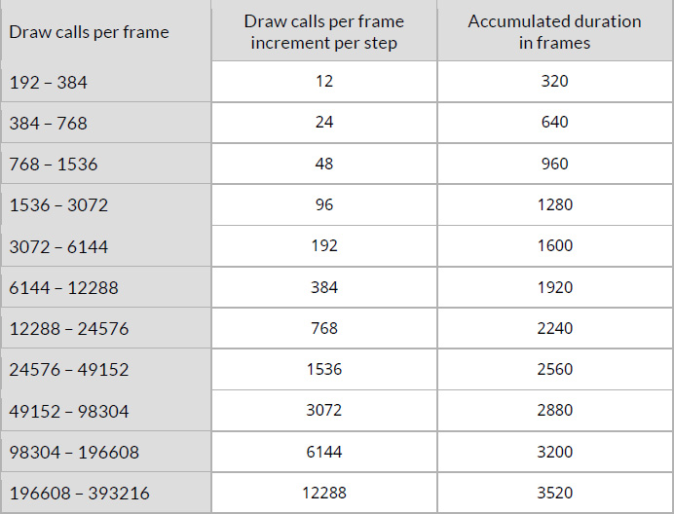Select the "192 – 384" range cell

[x=49, y=83]
